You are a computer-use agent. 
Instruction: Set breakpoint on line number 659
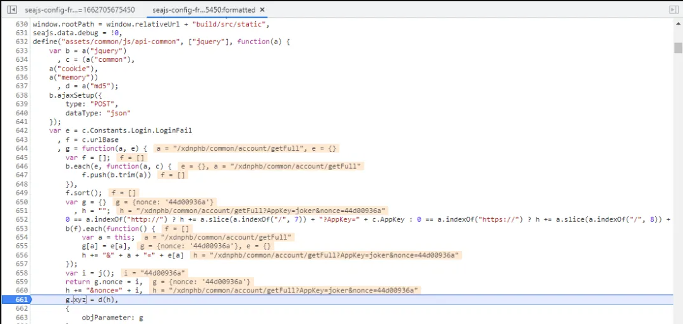click(x=21, y=281)
